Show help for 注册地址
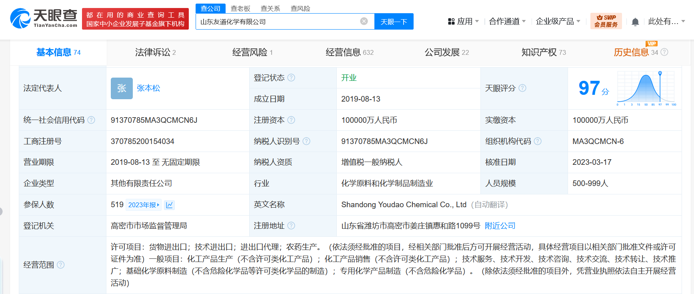694x294 pixels. coord(291,226)
